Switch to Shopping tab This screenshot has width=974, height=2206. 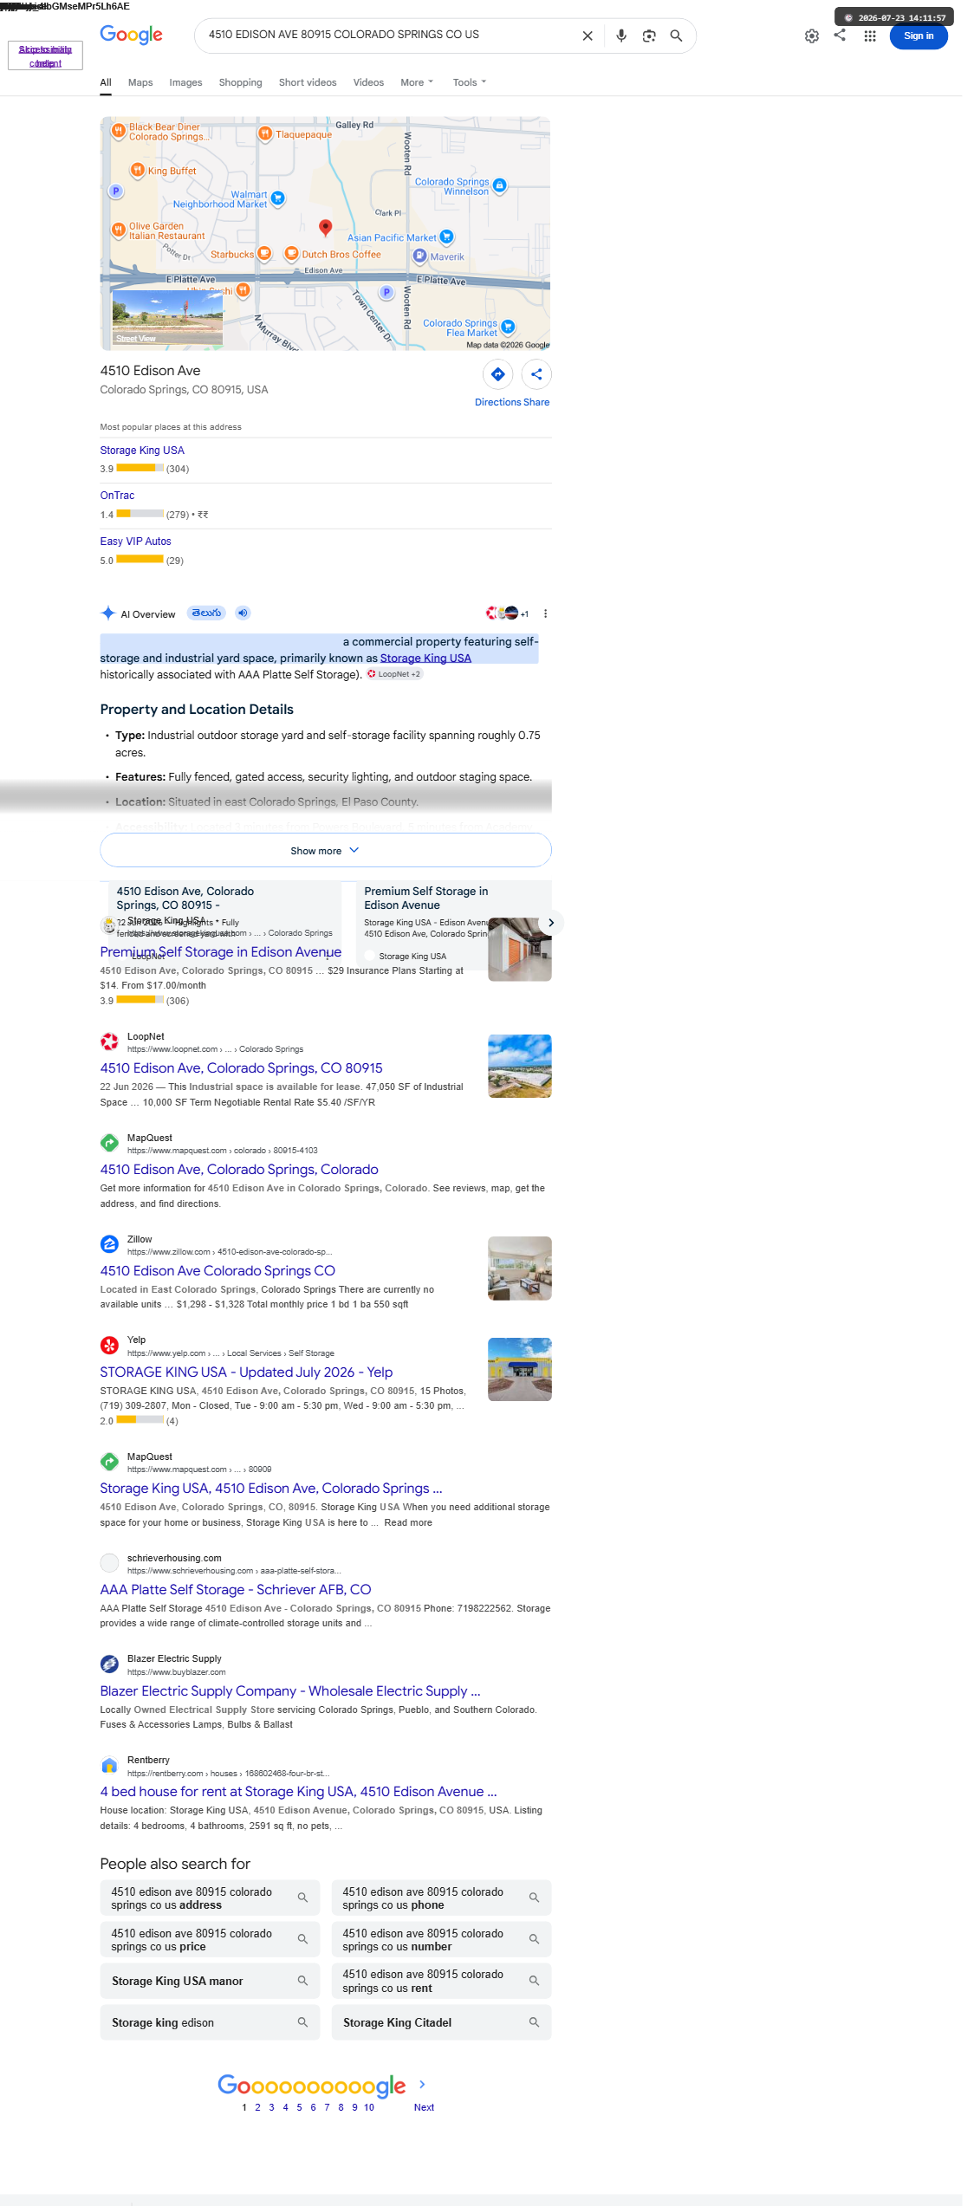tap(240, 82)
